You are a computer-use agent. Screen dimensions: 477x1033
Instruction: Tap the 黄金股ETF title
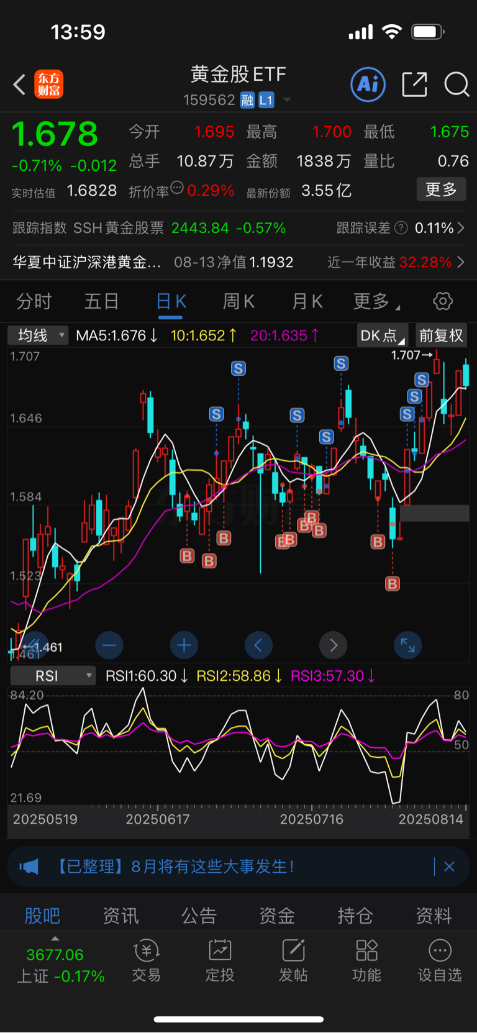238,75
